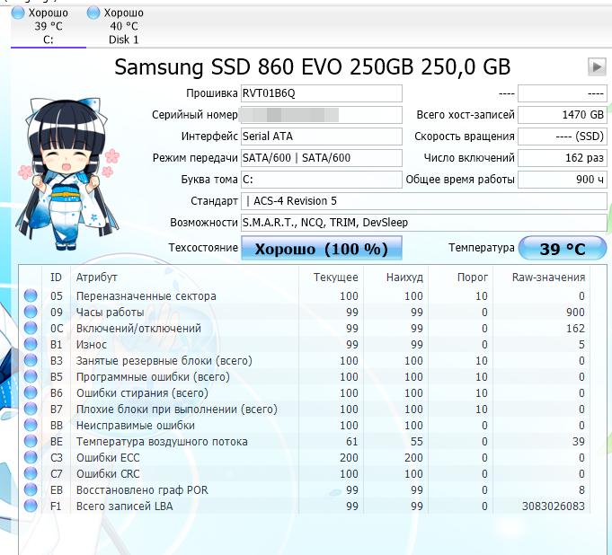Select the Включений/отключений attribute text

pos(138,329)
